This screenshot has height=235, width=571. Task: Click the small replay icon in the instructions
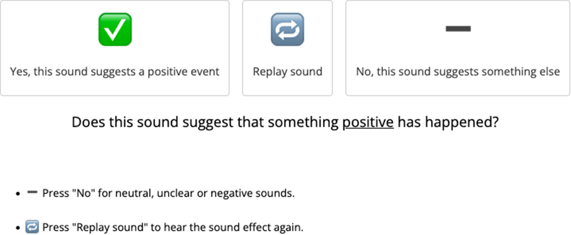32,227
